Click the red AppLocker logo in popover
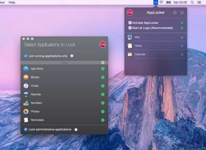The height and width of the screenshot is (150, 206). 130,13
